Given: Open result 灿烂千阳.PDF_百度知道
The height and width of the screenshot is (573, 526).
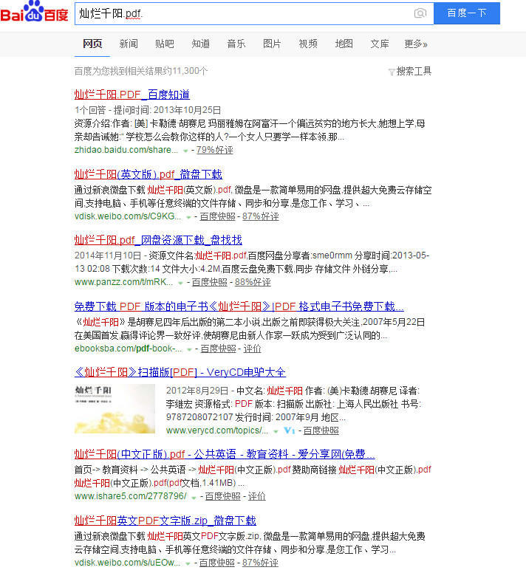Looking at the screenshot, I should tap(132, 95).
